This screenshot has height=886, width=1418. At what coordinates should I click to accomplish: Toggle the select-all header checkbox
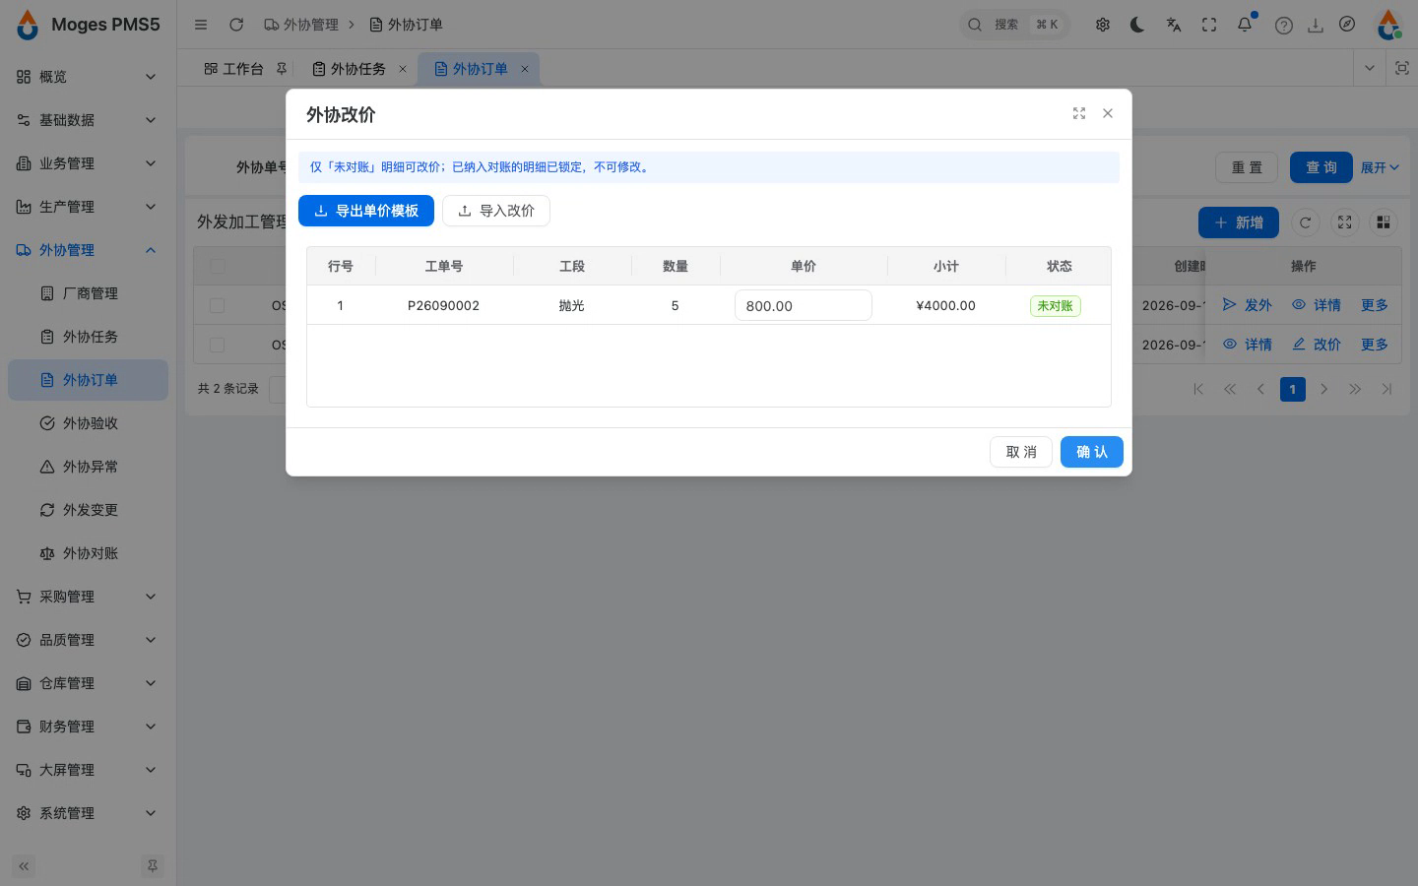tap(218, 266)
